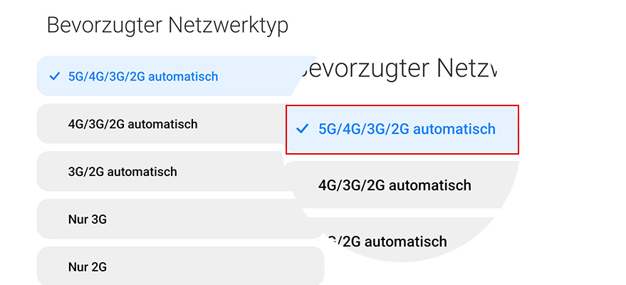The height and width of the screenshot is (285, 626).
Task: Select 5G/4G/3G/2G automatisch in the left list
Action: (142, 76)
